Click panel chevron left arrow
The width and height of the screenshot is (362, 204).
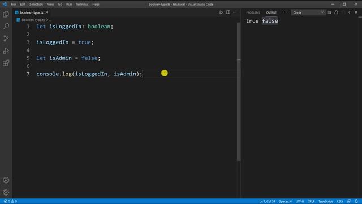click(x=350, y=12)
